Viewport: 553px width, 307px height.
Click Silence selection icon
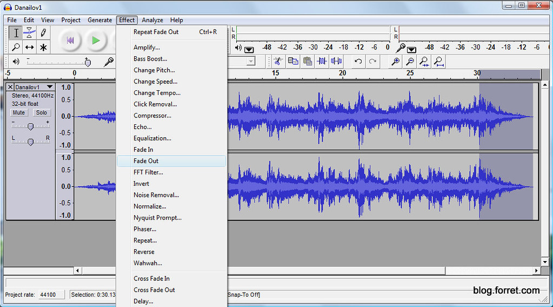(x=336, y=61)
